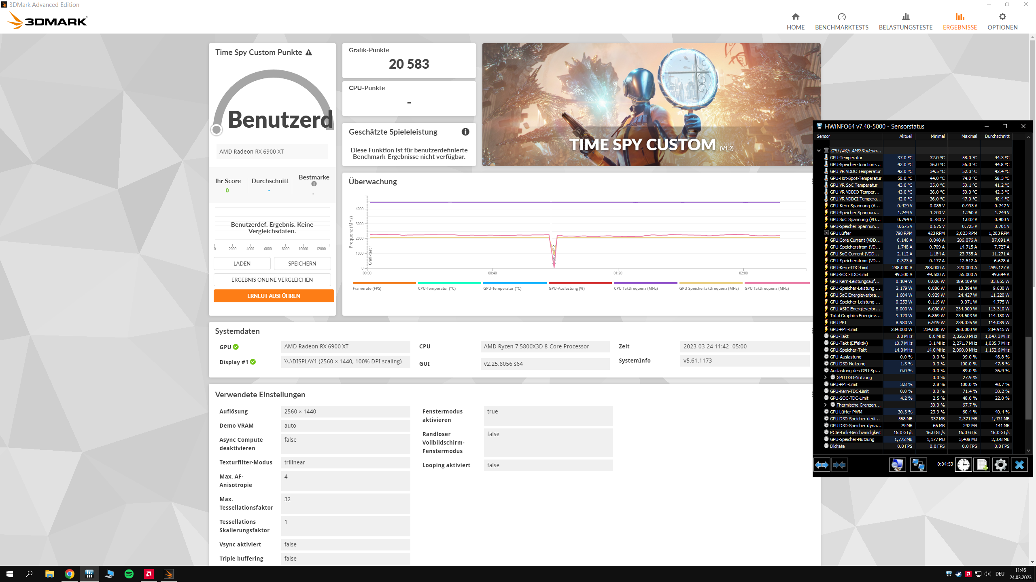Click ERGEBNIS ONLINE VERGLEICHEN button
The image size is (1036, 582).
click(x=272, y=280)
